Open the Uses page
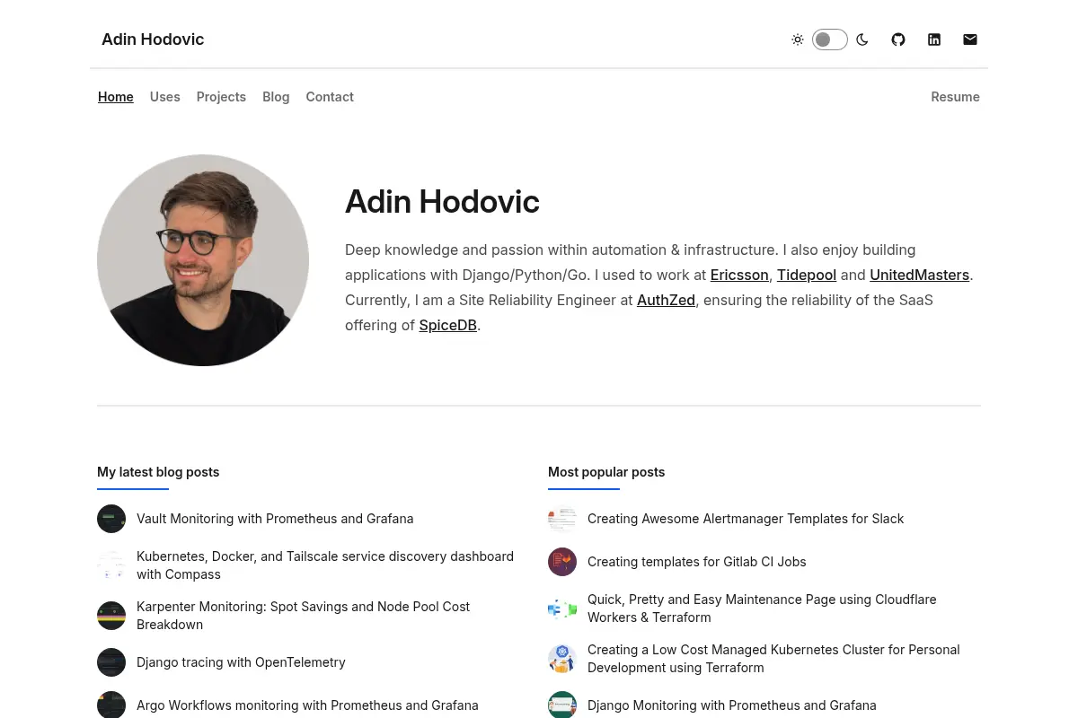The image size is (1078, 718). (165, 97)
